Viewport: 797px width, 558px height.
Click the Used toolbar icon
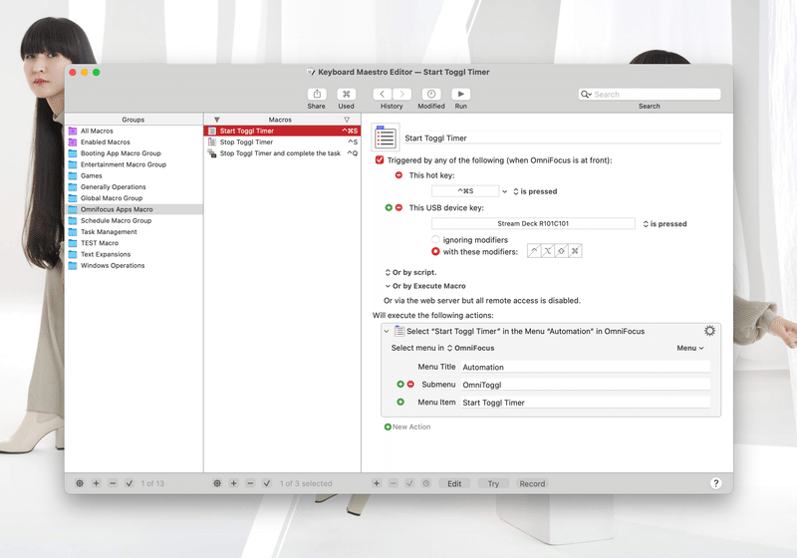pyautogui.click(x=346, y=94)
